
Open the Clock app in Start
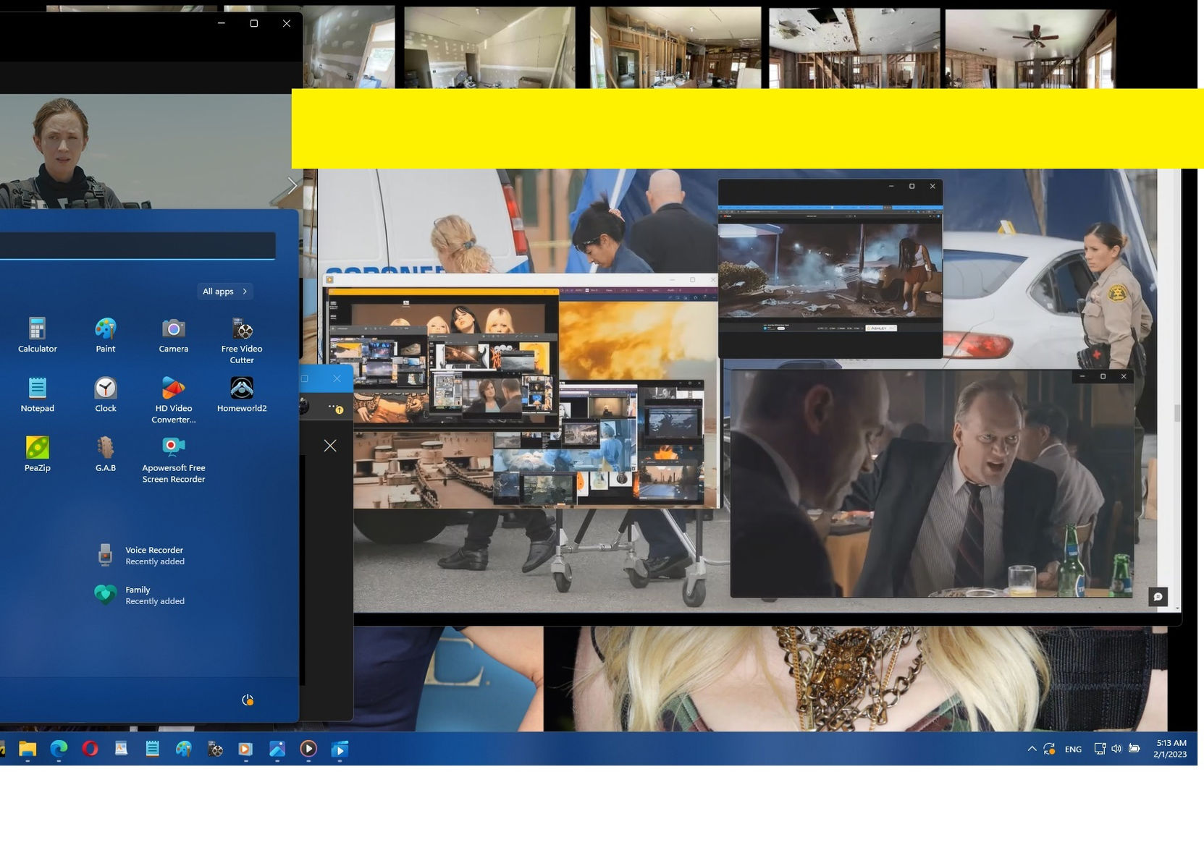106,395
